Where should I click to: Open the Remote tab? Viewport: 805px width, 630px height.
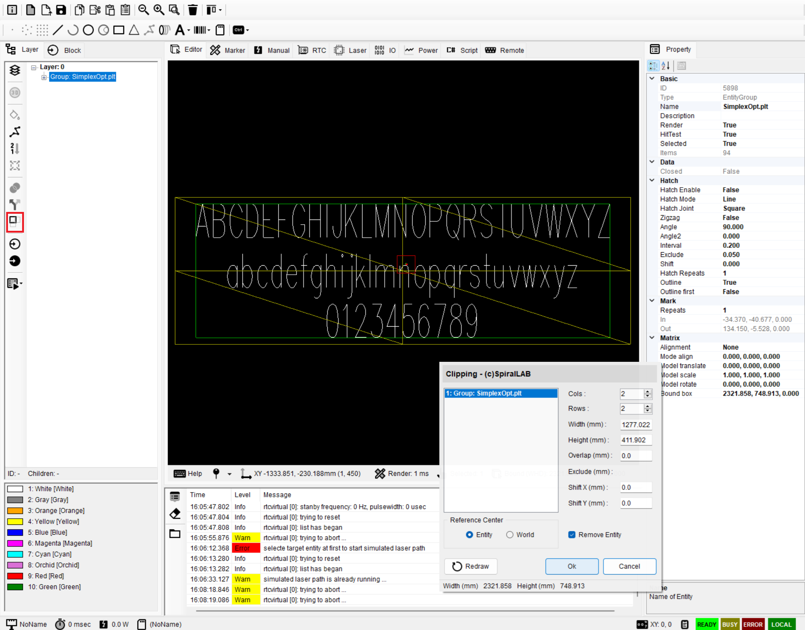pyautogui.click(x=505, y=50)
